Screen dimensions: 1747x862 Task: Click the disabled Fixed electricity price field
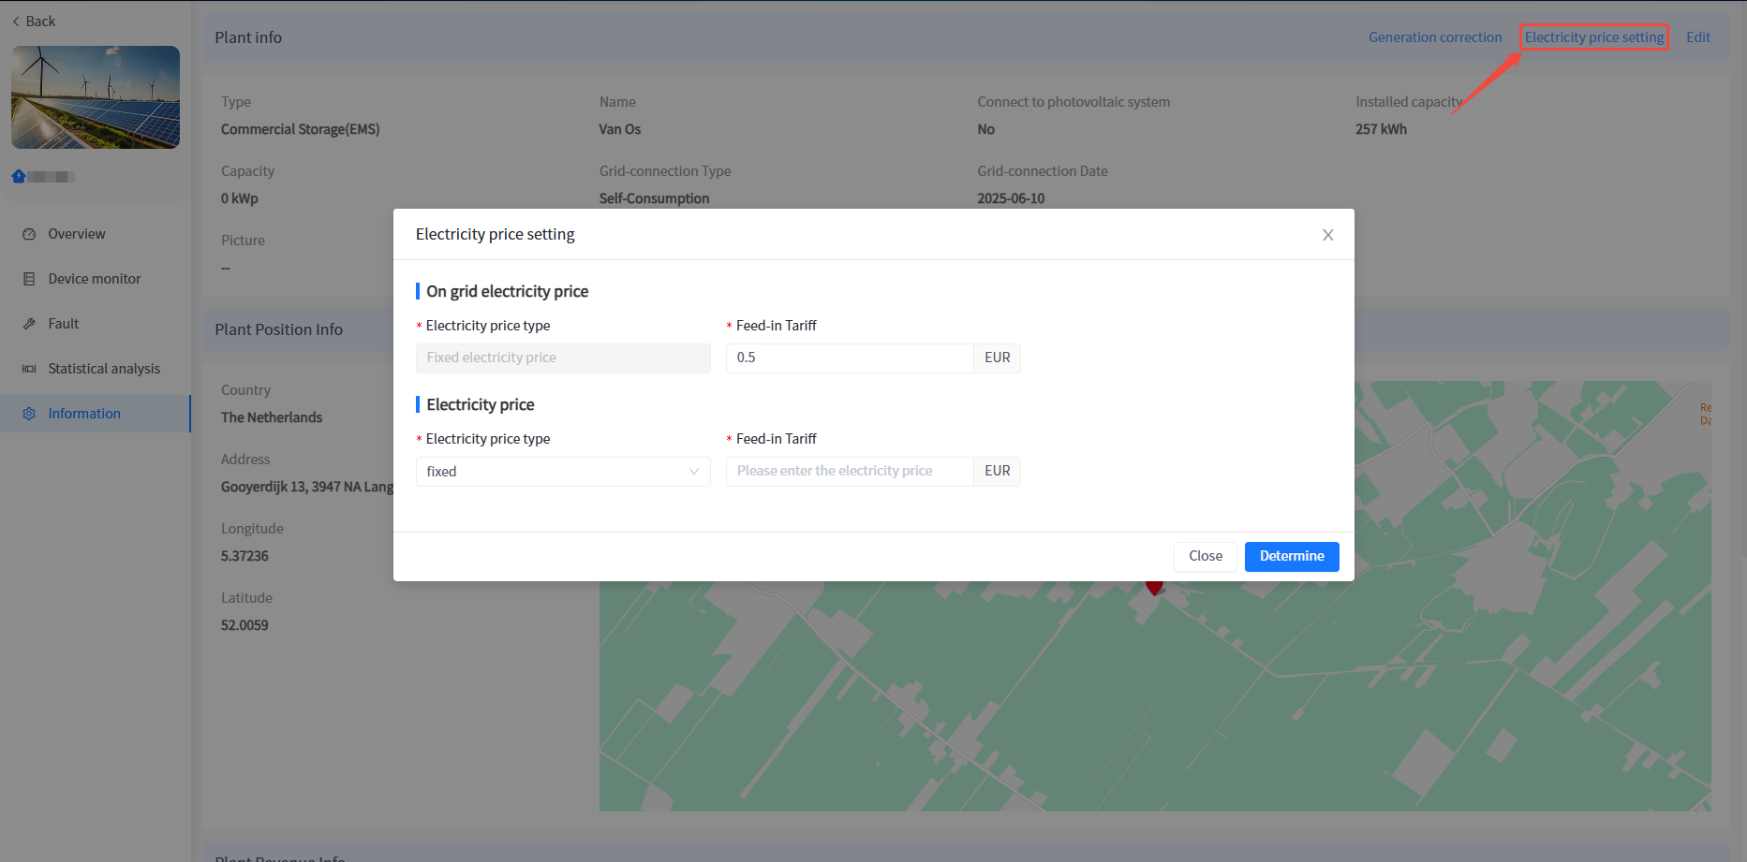click(x=562, y=358)
